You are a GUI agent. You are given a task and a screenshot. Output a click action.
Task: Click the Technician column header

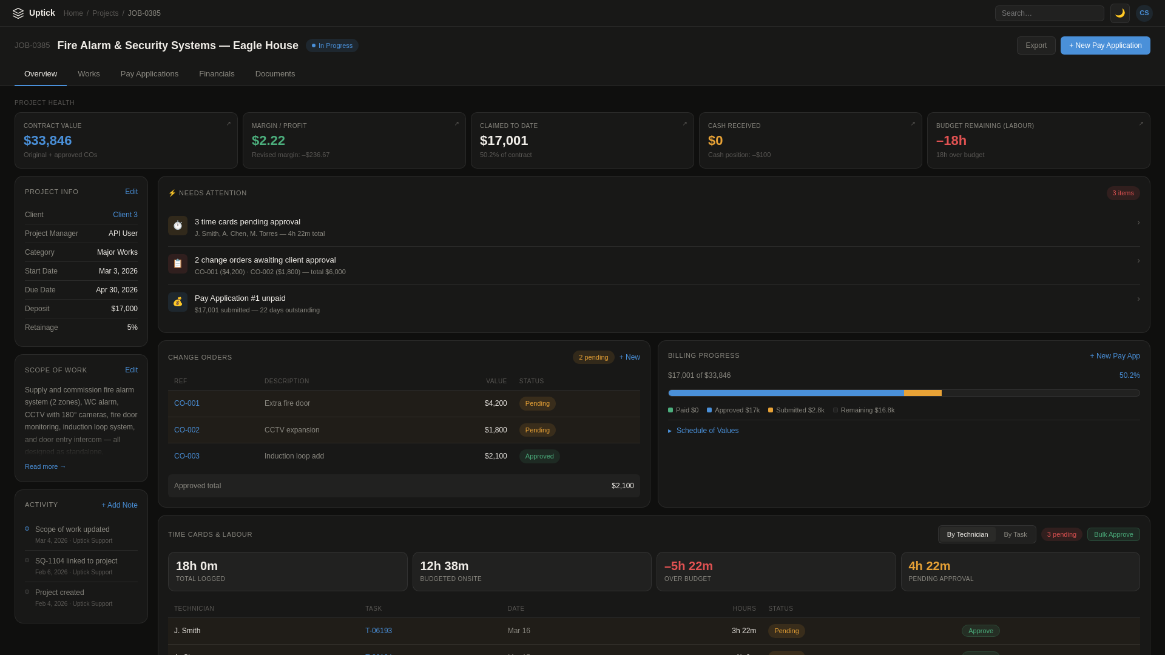point(194,608)
